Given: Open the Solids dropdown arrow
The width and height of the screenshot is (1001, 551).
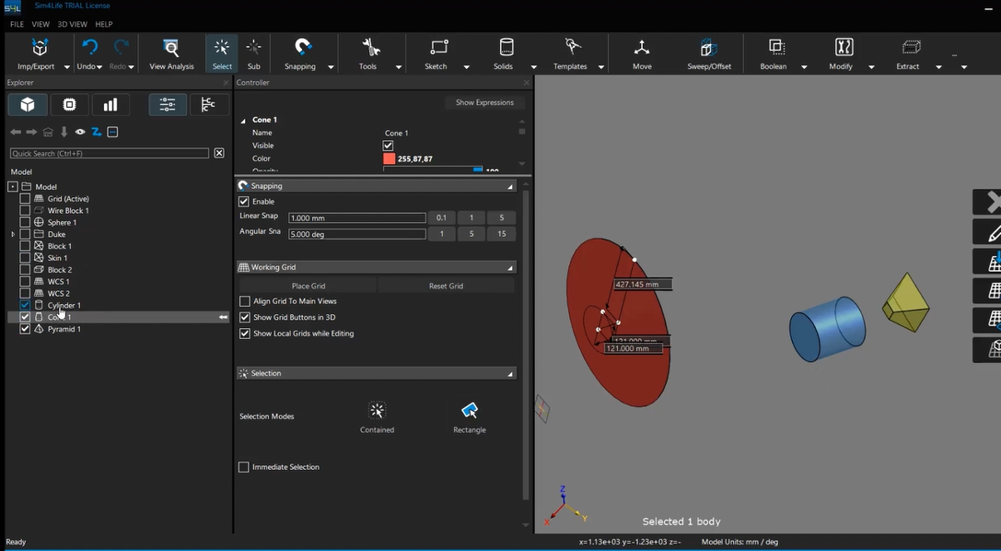Looking at the screenshot, I should (533, 67).
